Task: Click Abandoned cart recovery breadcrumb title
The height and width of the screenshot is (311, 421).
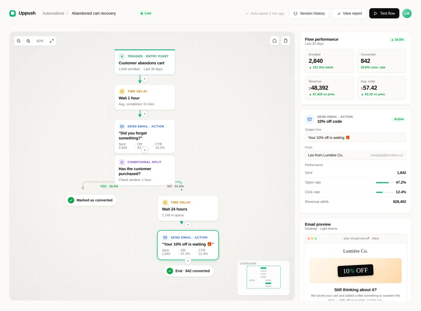Action: coord(94,14)
